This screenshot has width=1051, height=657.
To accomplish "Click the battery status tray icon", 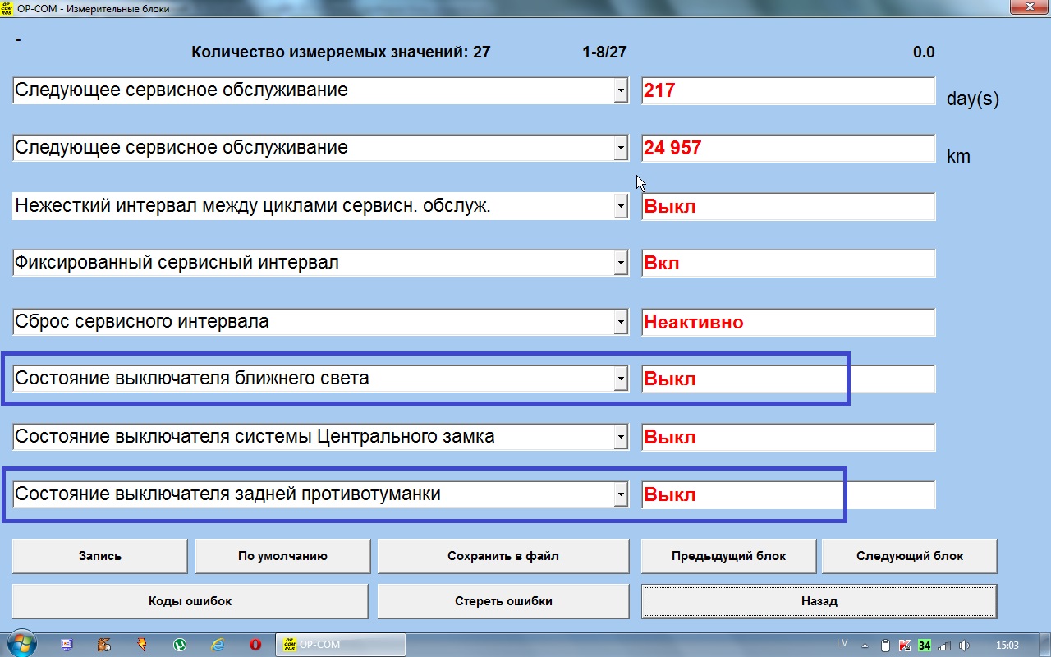I will (885, 645).
